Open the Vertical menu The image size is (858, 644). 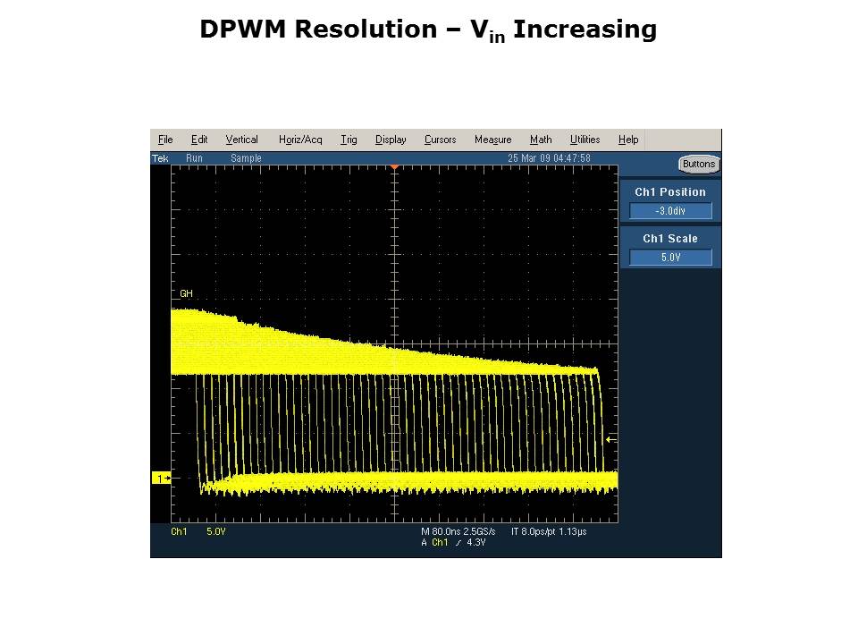click(x=241, y=140)
